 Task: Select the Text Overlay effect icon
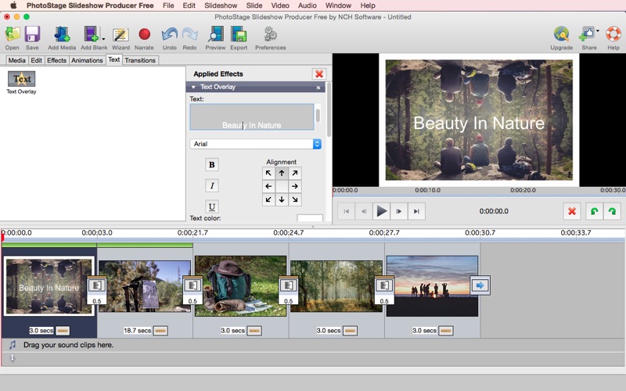click(22, 79)
